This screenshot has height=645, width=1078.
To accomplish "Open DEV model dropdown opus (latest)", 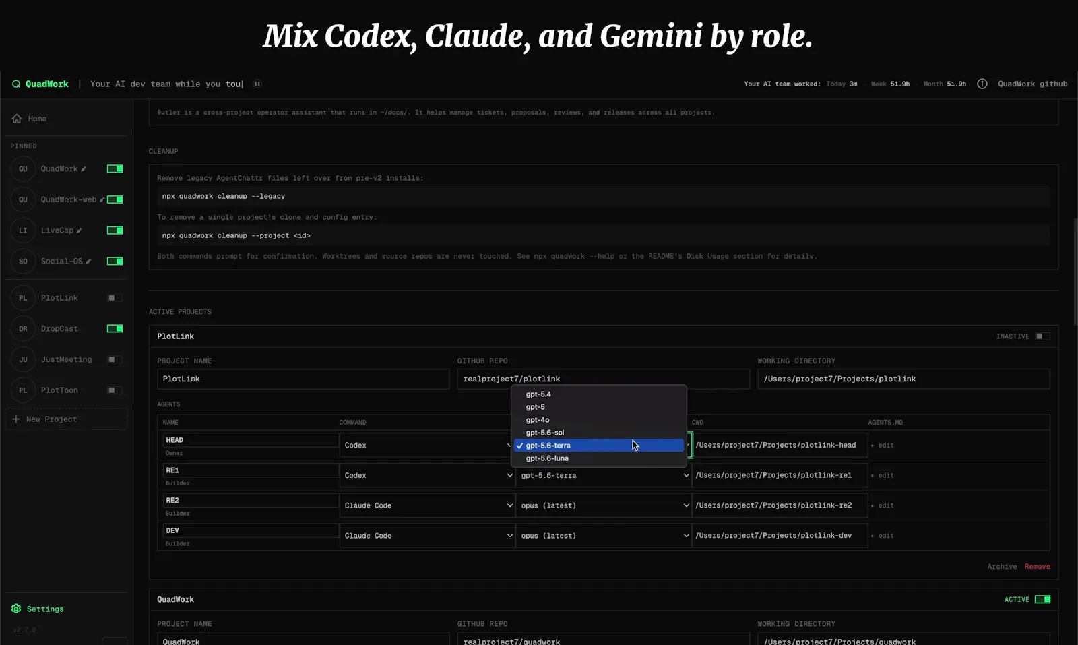I will [604, 536].
